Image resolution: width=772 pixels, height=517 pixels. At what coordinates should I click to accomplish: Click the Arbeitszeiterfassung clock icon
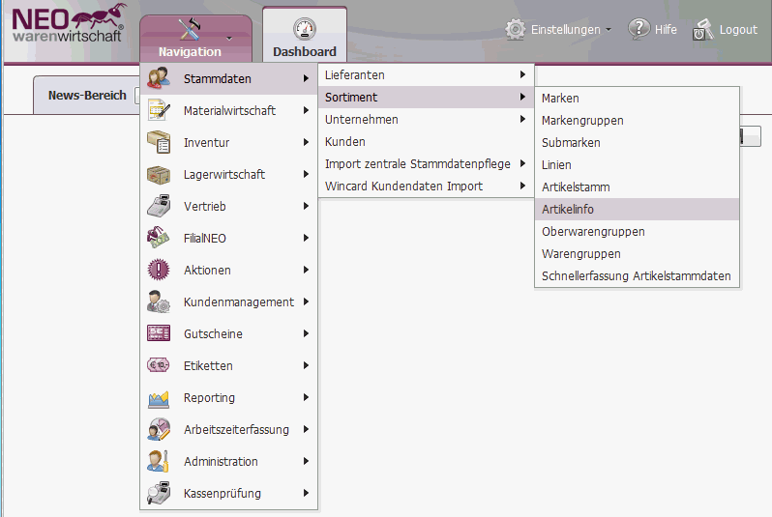pyautogui.click(x=159, y=429)
